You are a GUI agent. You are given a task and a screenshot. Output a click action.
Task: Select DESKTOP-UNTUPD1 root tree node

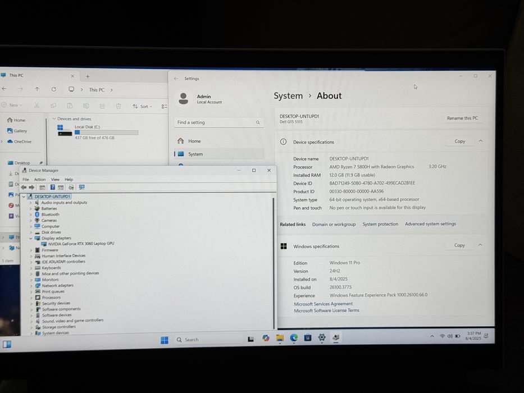pyautogui.click(x=52, y=196)
